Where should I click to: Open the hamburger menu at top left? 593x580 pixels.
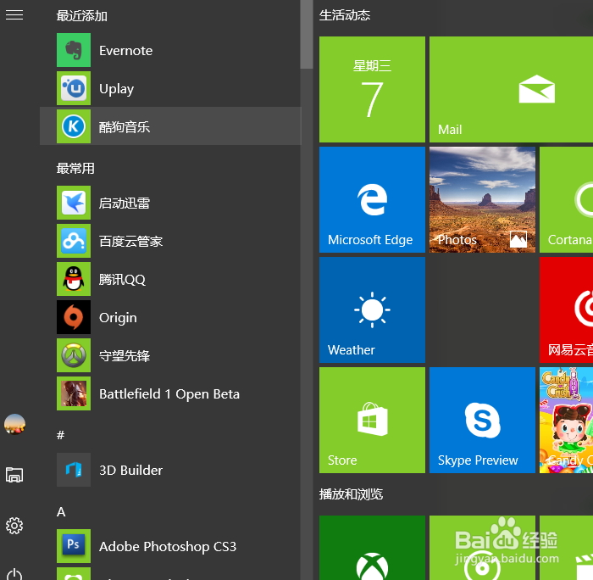(x=14, y=15)
